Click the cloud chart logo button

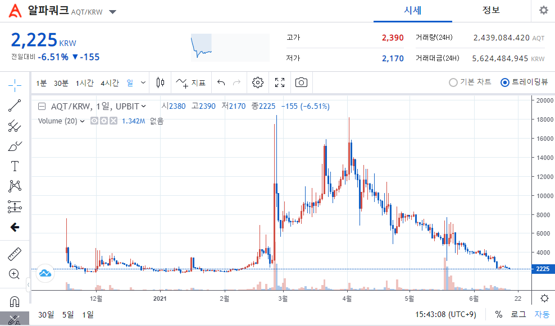(46, 273)
